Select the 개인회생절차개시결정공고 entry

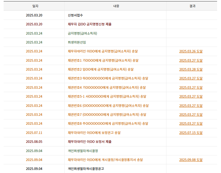point(86,169)
